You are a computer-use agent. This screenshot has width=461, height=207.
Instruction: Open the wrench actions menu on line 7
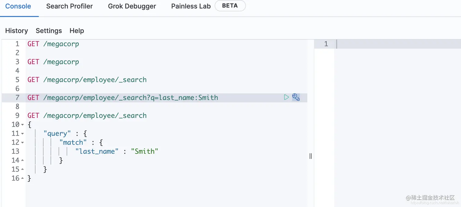(296, 97)
